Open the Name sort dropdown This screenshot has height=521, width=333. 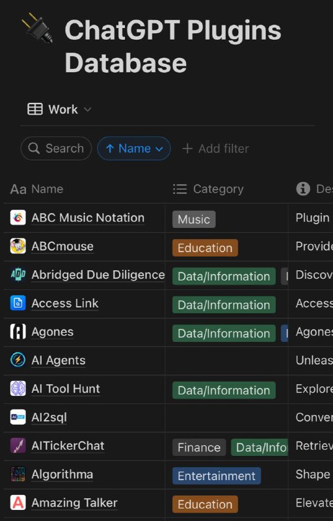tap(134, 148)
